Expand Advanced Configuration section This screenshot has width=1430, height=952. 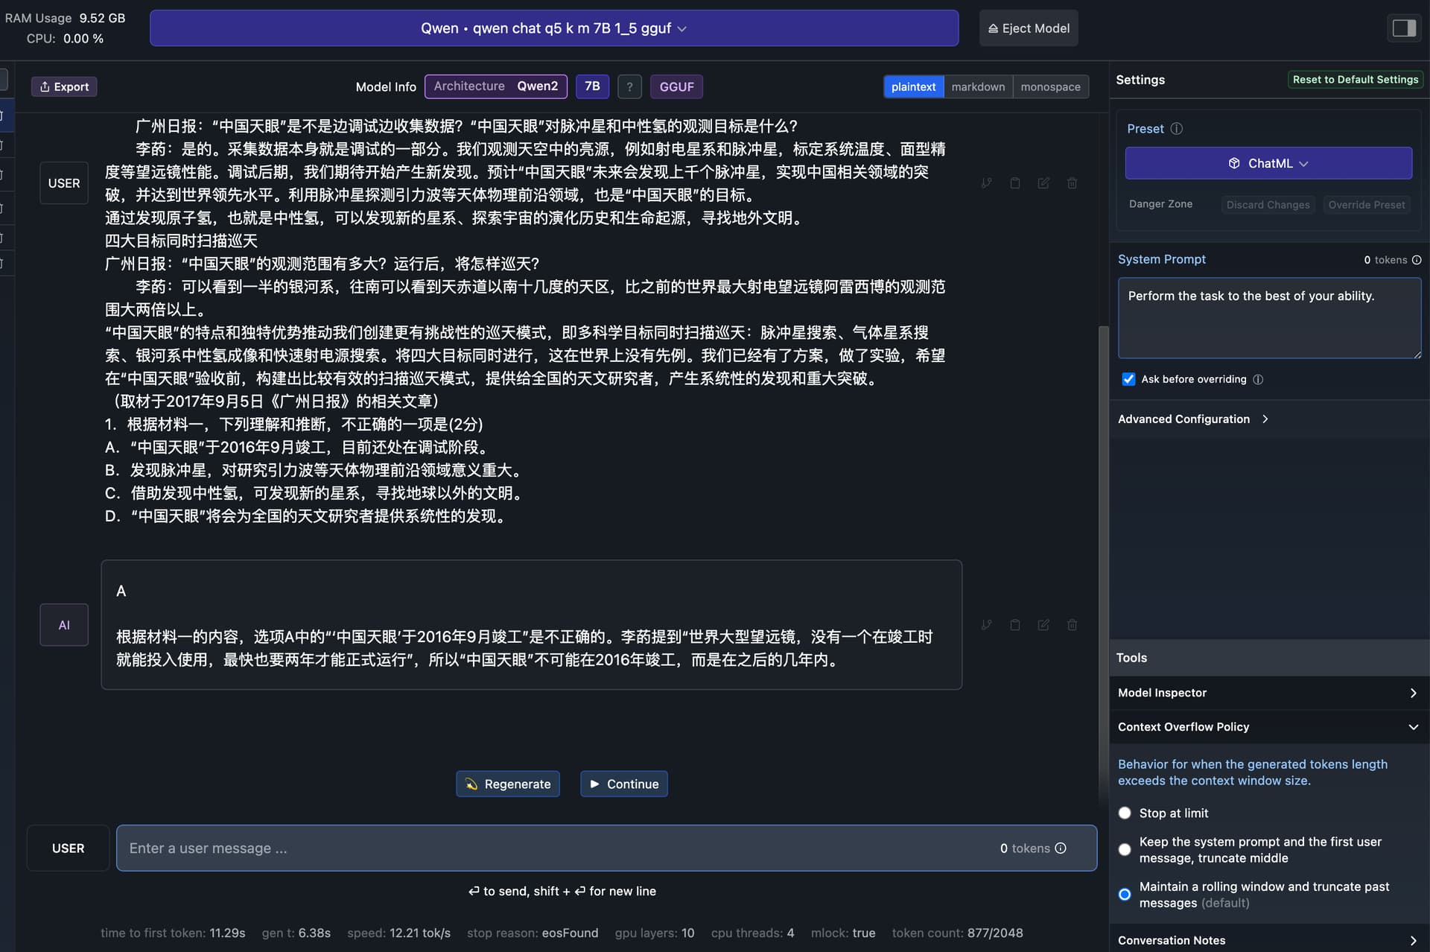pos(1192,419)
